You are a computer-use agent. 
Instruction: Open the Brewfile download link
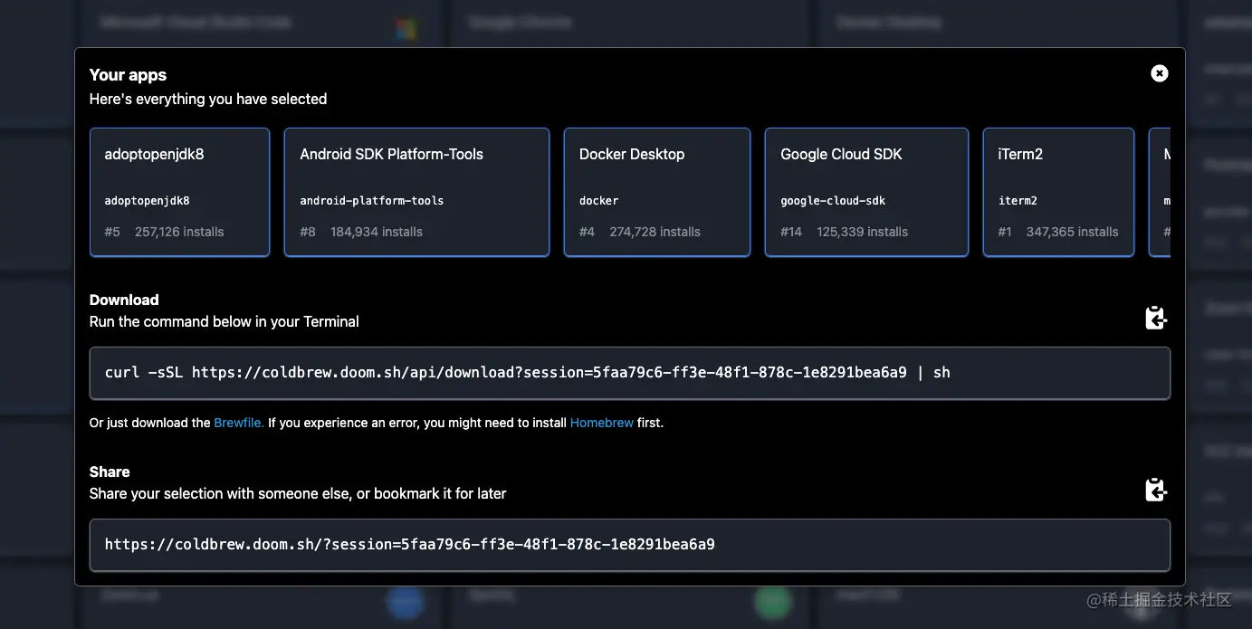tap(239, 423)
